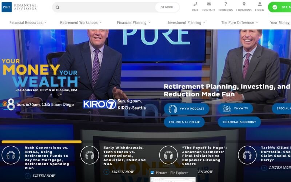This screenshot has height=182, width=291.
Task: Open Roth Conversions vs. IRMAA episode title
Action: tap(47, 158)
